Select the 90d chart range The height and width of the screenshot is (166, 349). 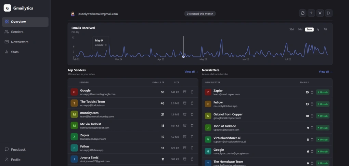point(300,30)
